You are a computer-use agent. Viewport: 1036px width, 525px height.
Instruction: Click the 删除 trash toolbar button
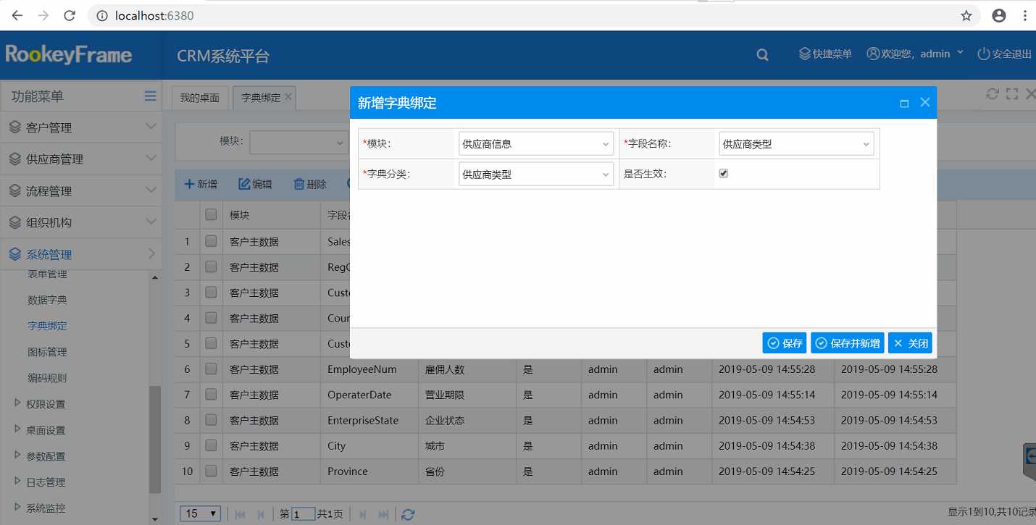310,184
